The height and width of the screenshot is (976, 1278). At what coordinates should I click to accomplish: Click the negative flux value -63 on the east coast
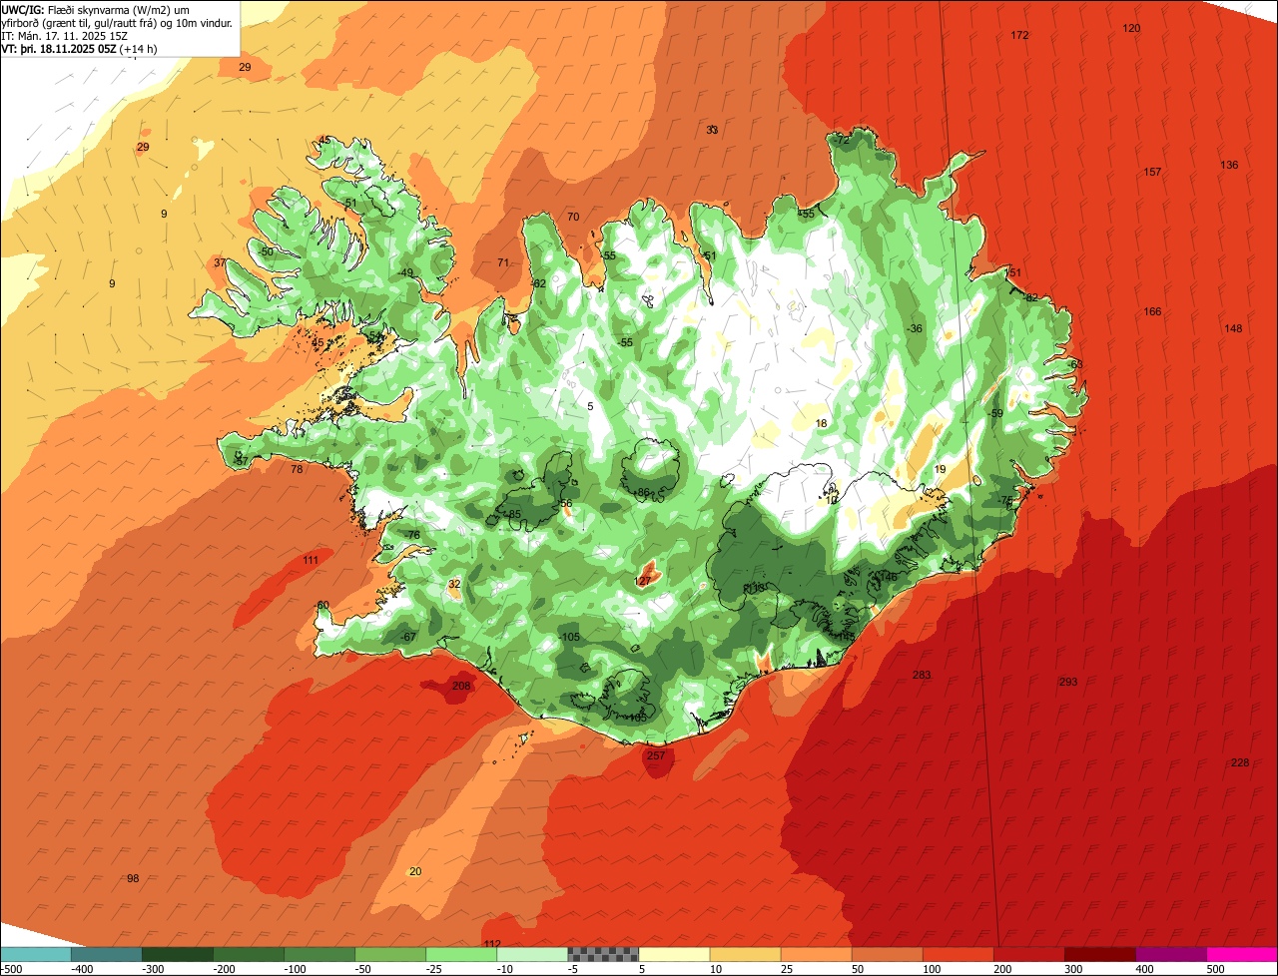click(1074, 365)
